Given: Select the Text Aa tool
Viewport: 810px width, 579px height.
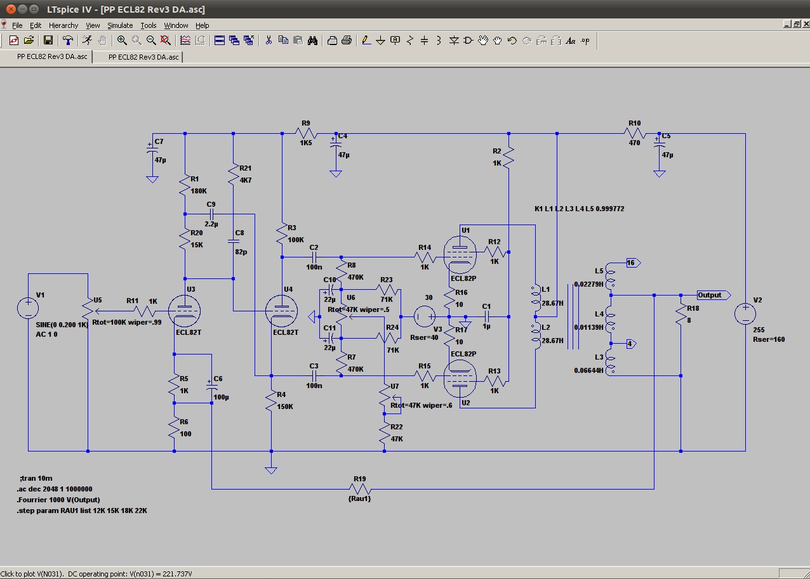Looking at the screenshot, I should [x=571, y=41].
